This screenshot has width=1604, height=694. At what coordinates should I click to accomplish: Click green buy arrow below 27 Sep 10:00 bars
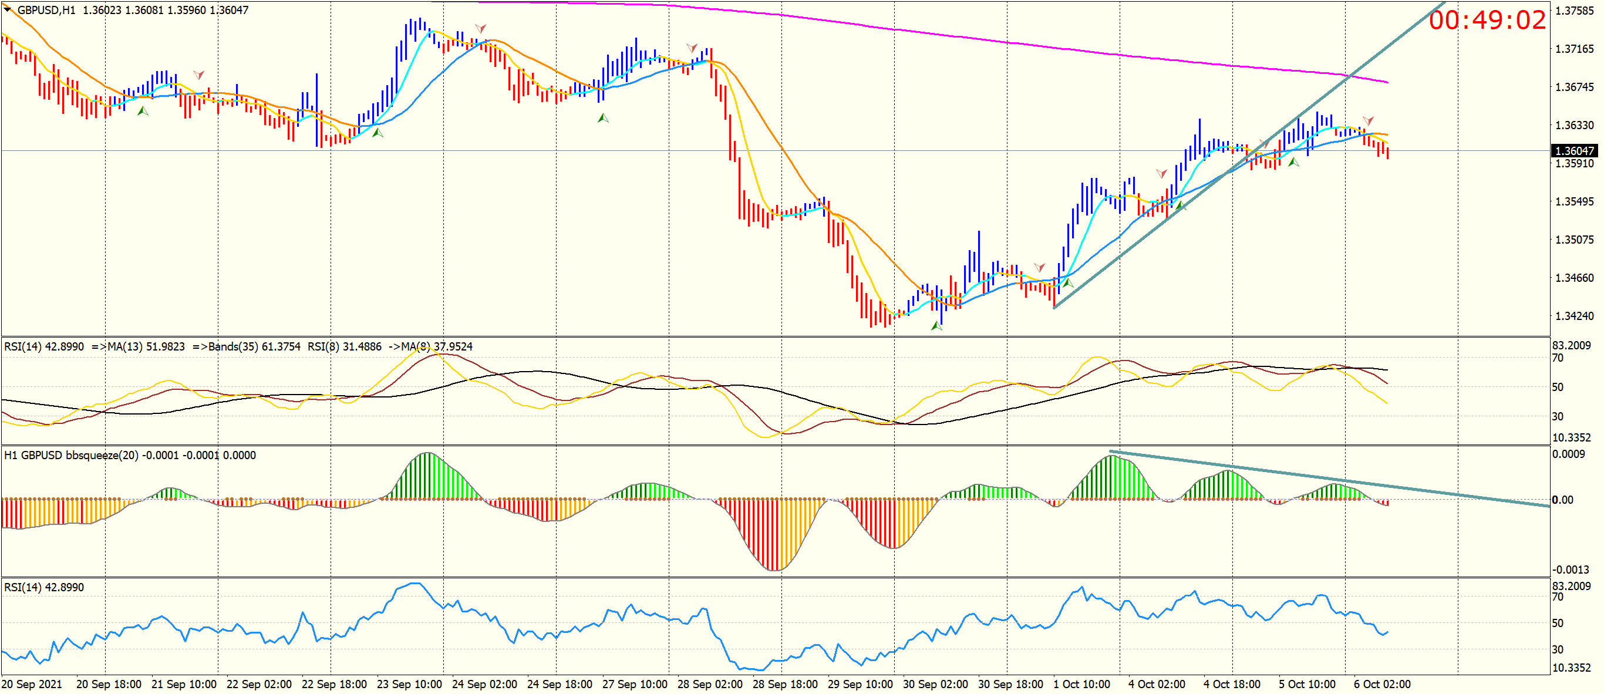tap(603, 117)
